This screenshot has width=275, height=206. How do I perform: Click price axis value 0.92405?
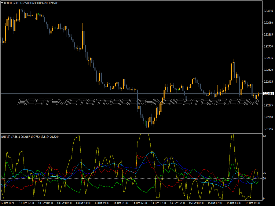click(x=268, y=81)
